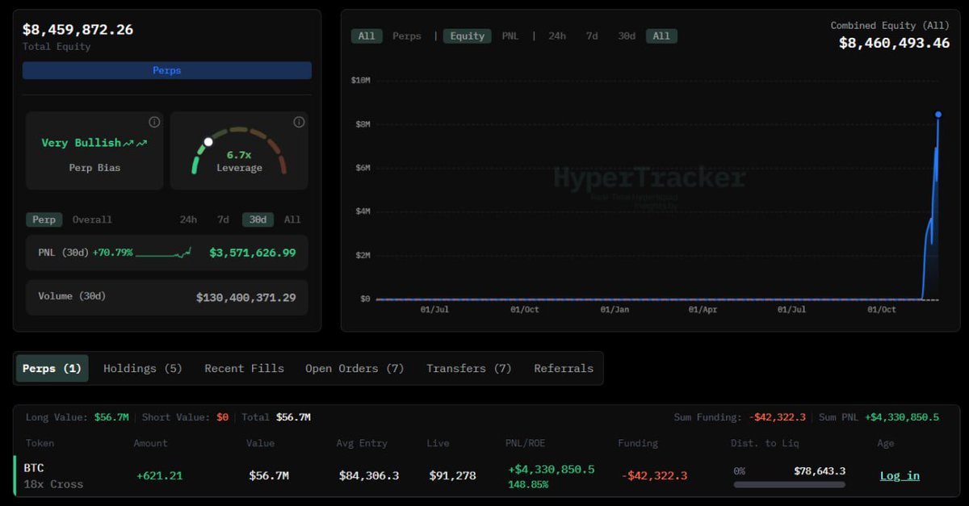Click the +621.21 amount value
969x506 pixels.
[x=160, y=475]
